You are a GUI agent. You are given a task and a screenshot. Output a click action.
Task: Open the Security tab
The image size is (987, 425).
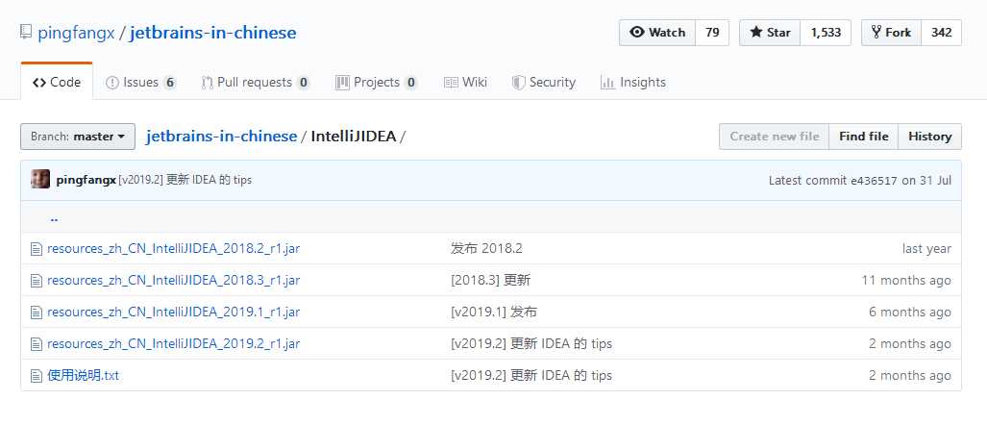544,83
